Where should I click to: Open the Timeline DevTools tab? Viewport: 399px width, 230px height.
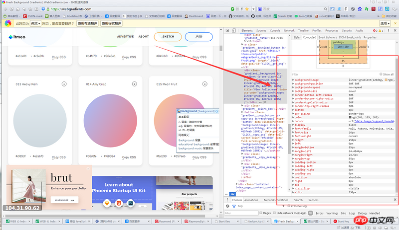[x=303, y=30]
